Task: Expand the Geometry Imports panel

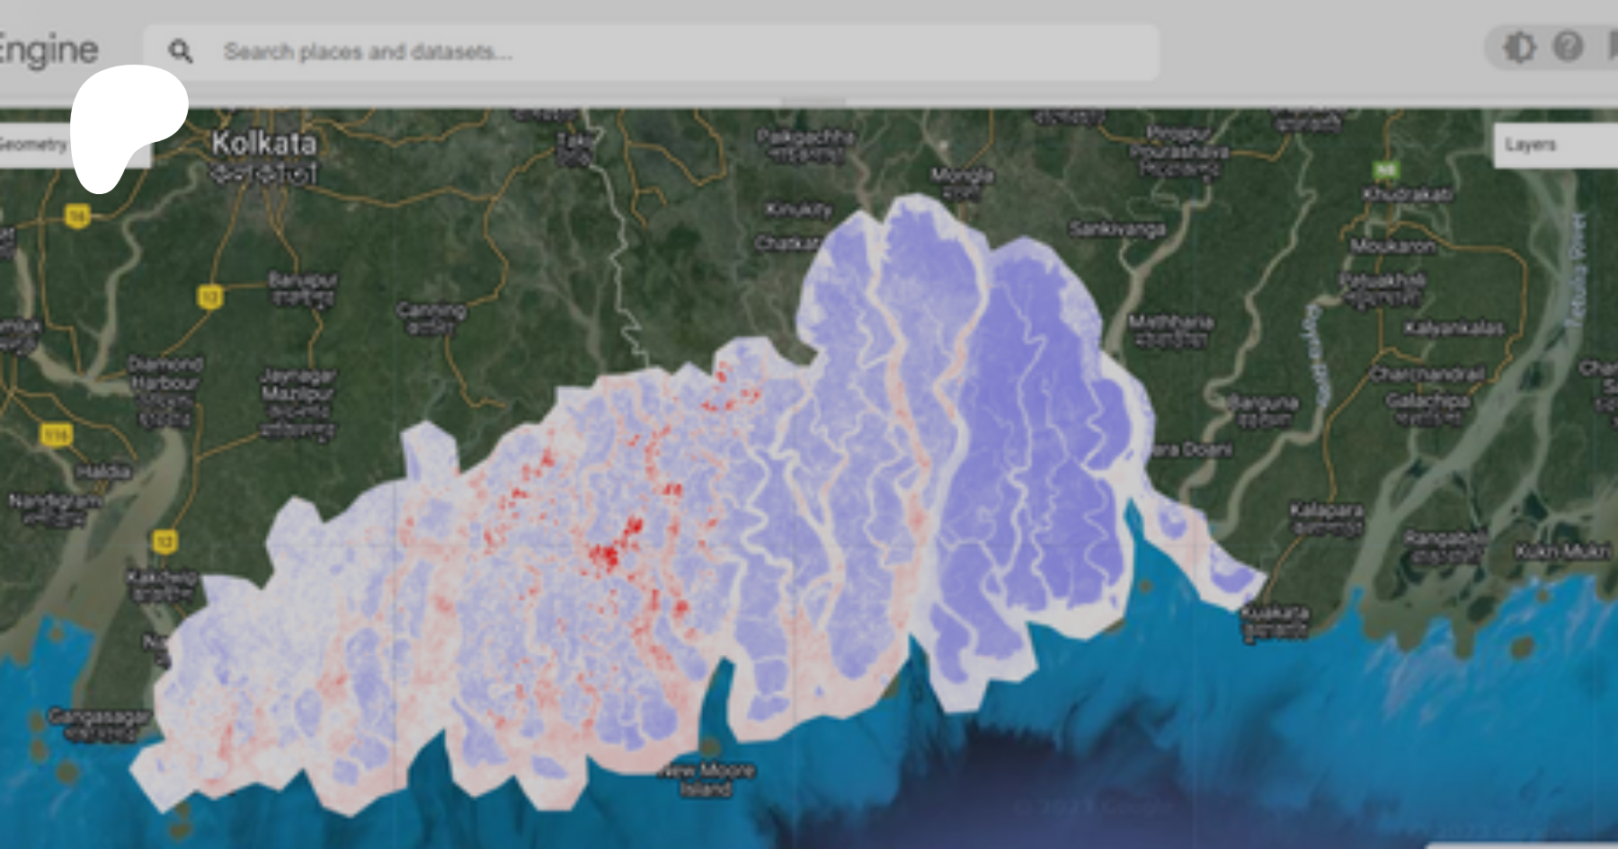Action: 34,145
